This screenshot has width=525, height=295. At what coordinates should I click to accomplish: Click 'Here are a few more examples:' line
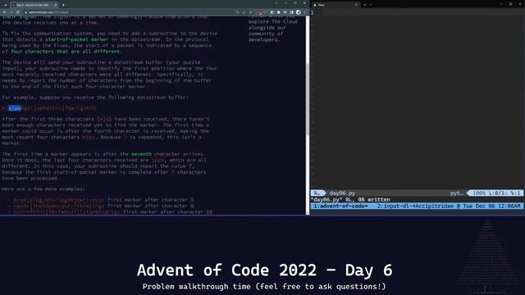click(x=43, y=189)
